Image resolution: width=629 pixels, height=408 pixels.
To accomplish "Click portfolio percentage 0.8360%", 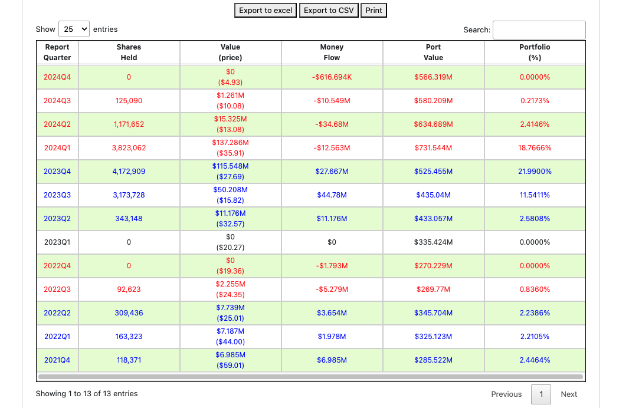I will 535,289.
